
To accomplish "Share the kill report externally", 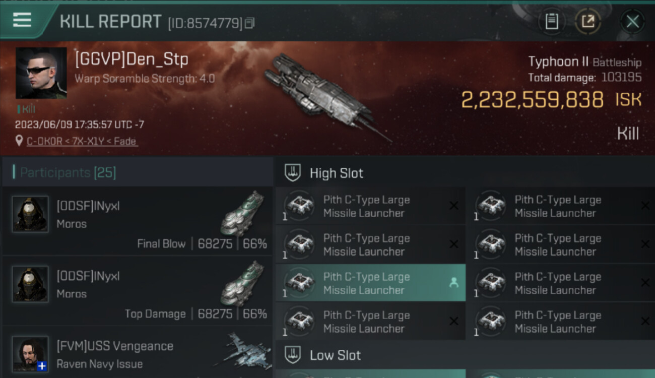I will pyautogui.click(x=588, y=22).
